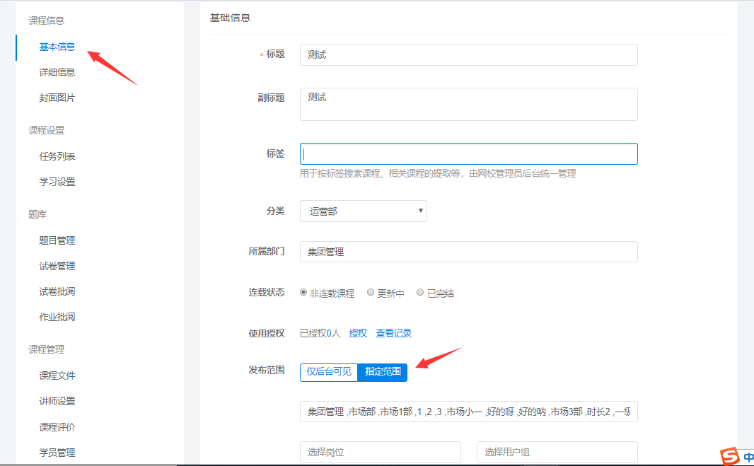
Task: Go to 学习设置 in sidebar
Action: [x=57, y=182]
